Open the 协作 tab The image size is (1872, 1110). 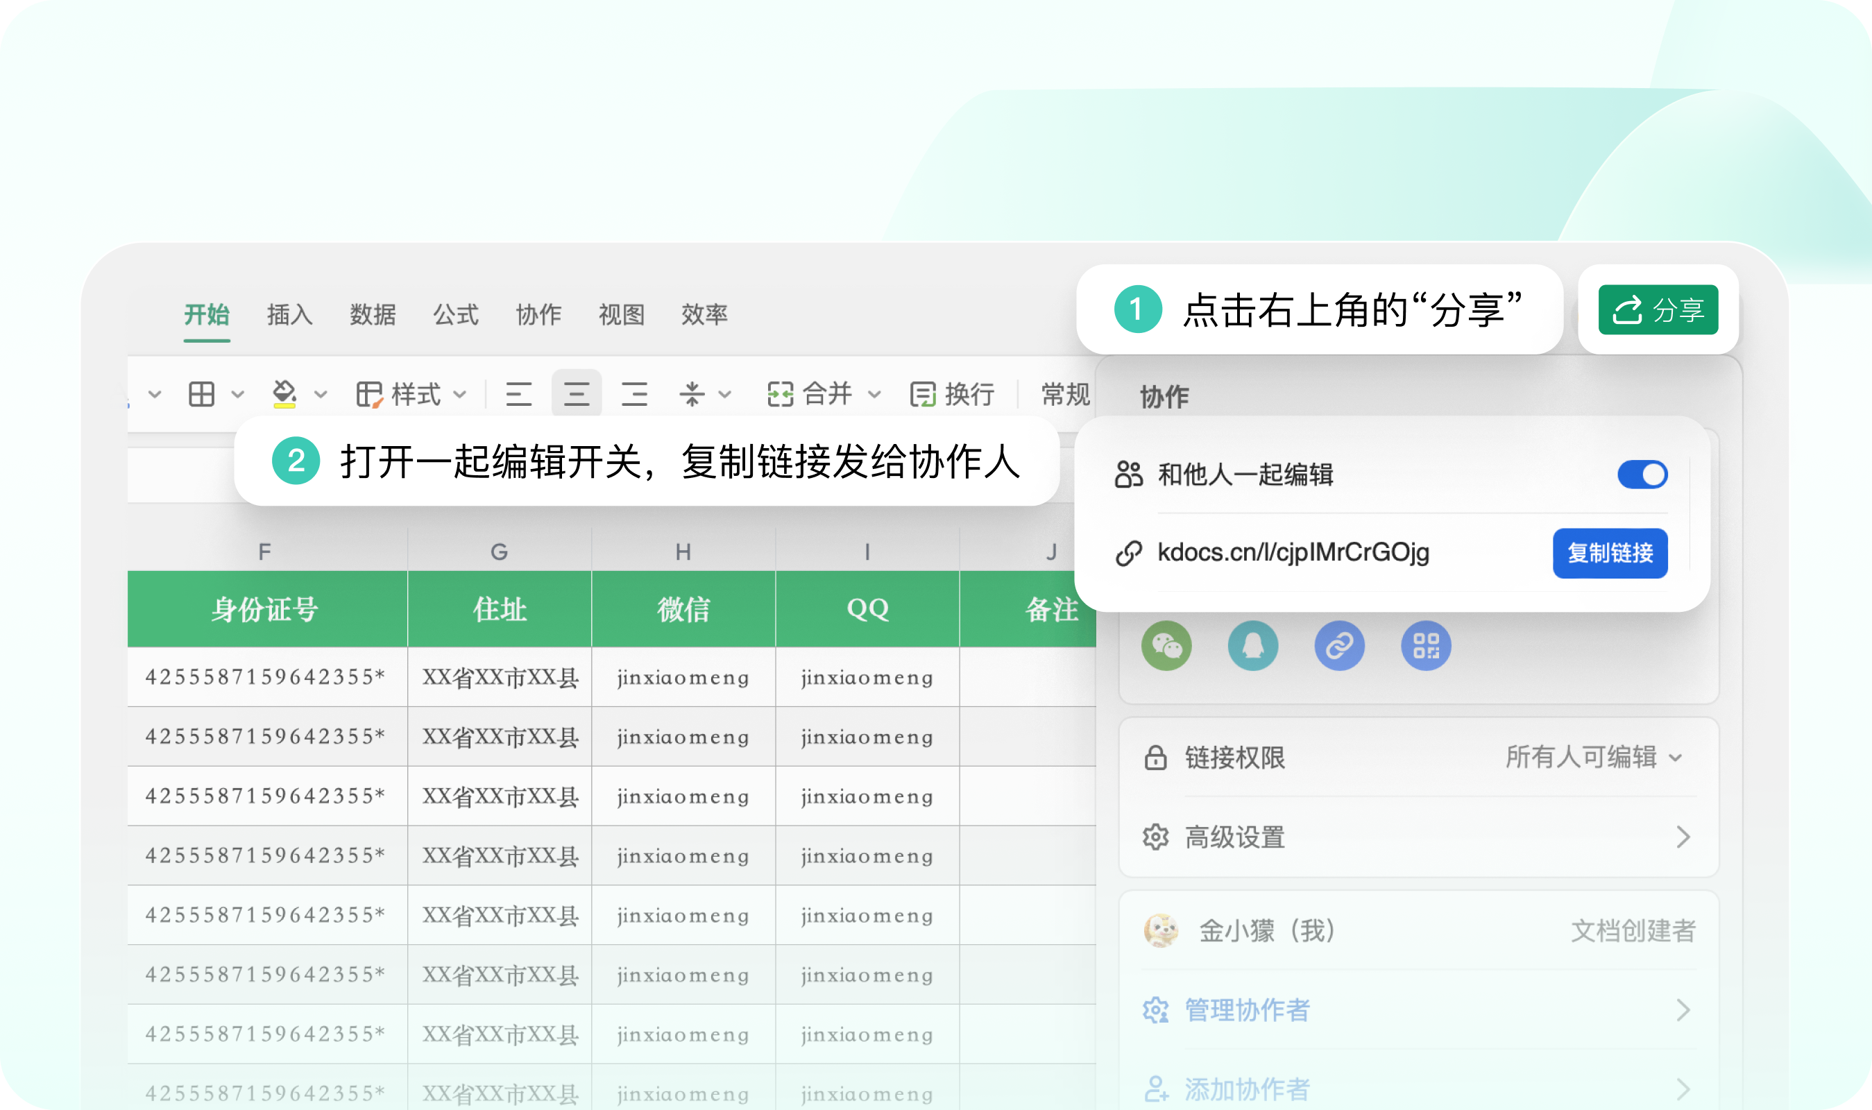click(538, 314)
